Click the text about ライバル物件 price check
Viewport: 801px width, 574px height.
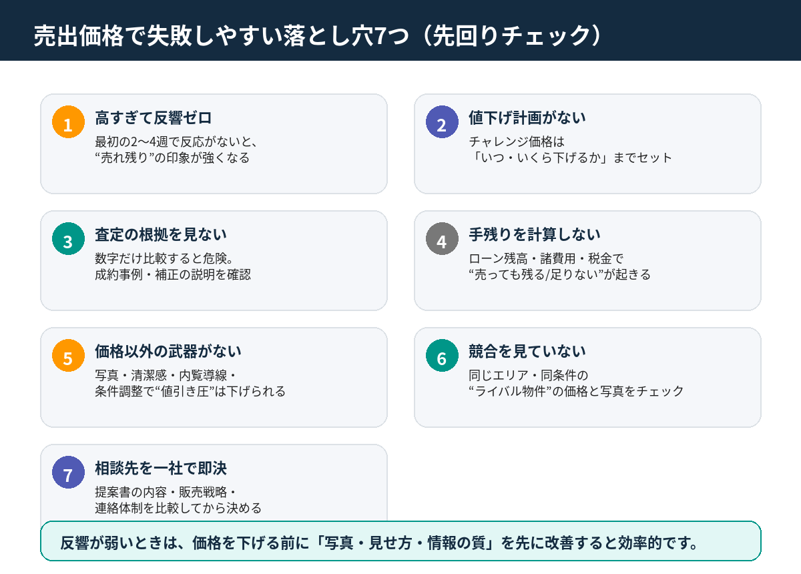click(577, 391)
